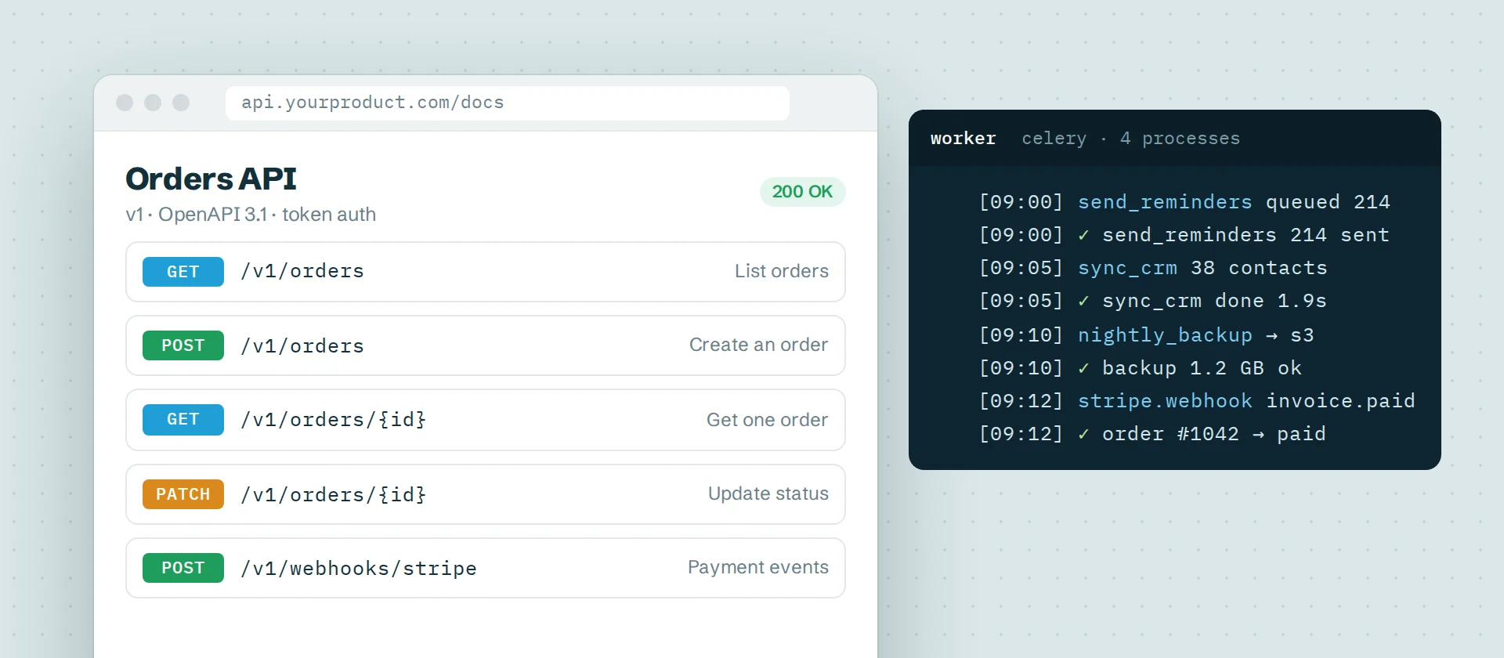This screenshot has height=658, width=1504.
Task: Click the /v1/webhooks/stripe path text
Action: click(x=358, y=569)
